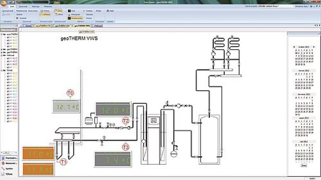The width and height of the screenshot is (321, 180).
Task: Click the orange 11.3 °C display
Action: (38, 169)
